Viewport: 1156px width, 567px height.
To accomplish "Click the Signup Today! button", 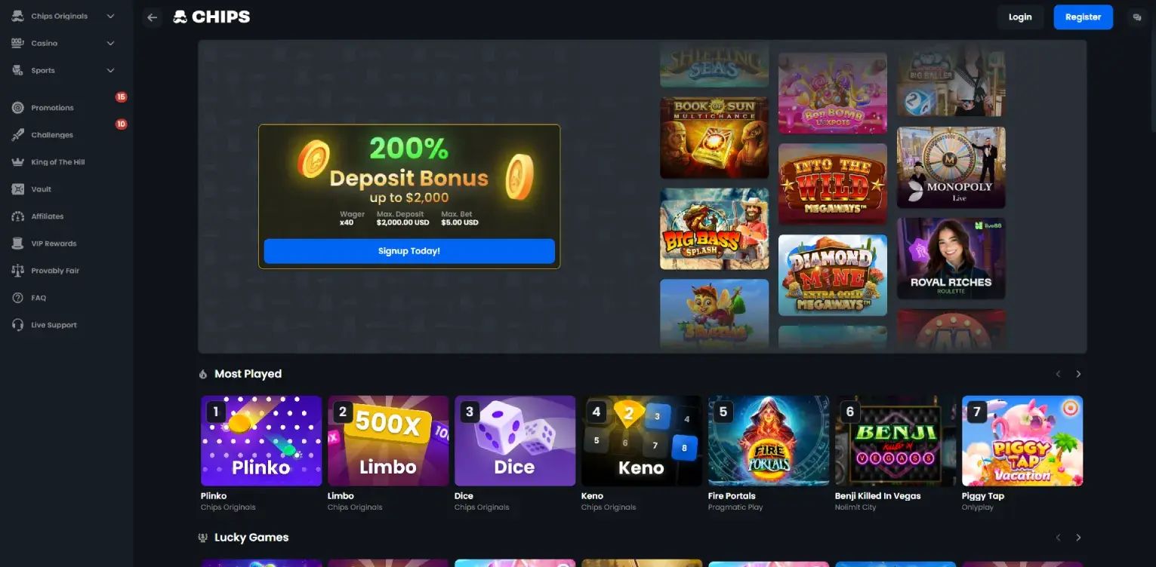I will click(x=409, y=251).
